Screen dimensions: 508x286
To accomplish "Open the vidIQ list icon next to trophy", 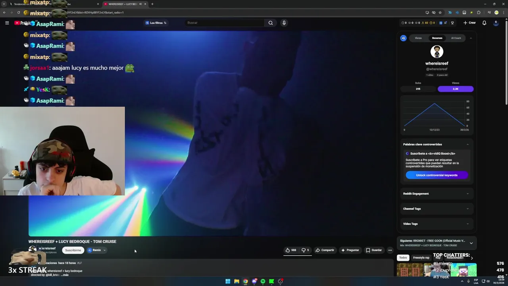I will pos(445,23).
